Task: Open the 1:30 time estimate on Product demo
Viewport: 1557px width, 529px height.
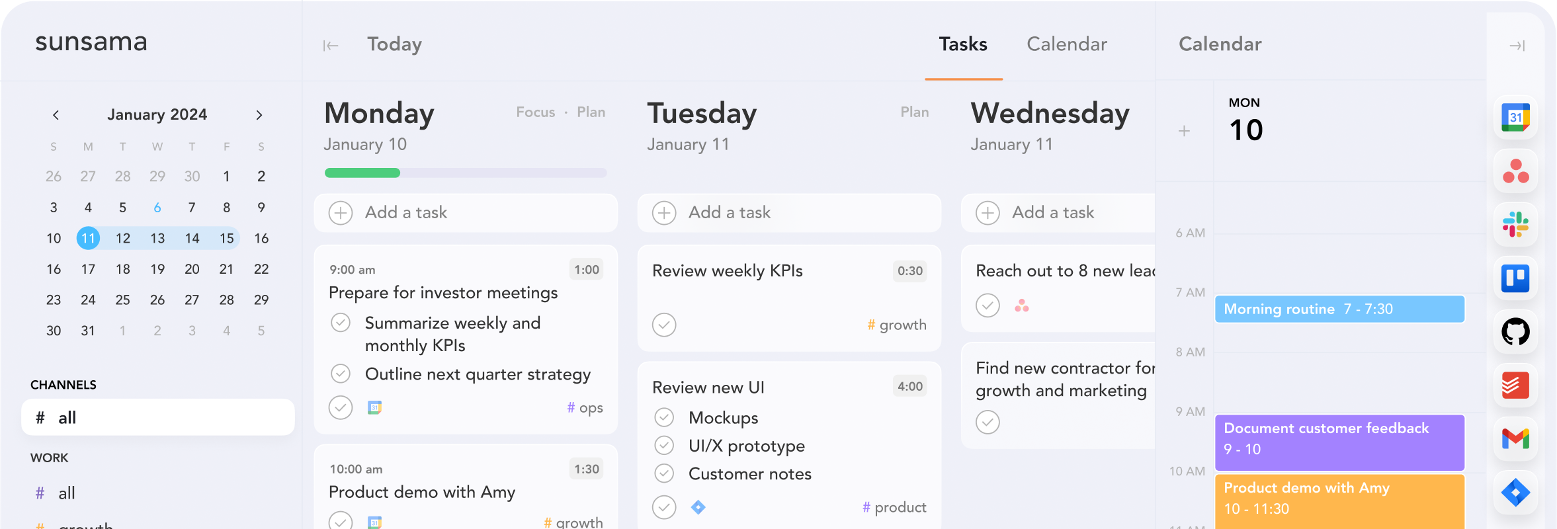Action: click(587, 469)
